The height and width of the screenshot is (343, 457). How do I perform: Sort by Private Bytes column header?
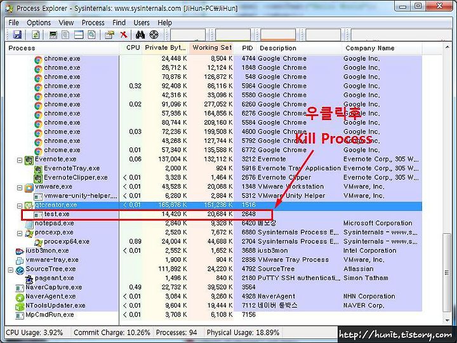pyautogui.click(x=165, y=48)
